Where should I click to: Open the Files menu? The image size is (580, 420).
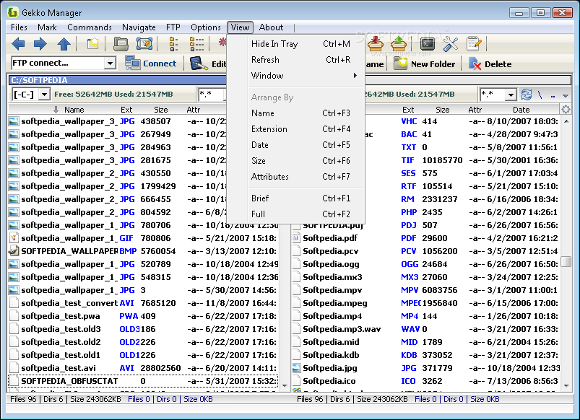pyautogui.click(x=19, y=27)
